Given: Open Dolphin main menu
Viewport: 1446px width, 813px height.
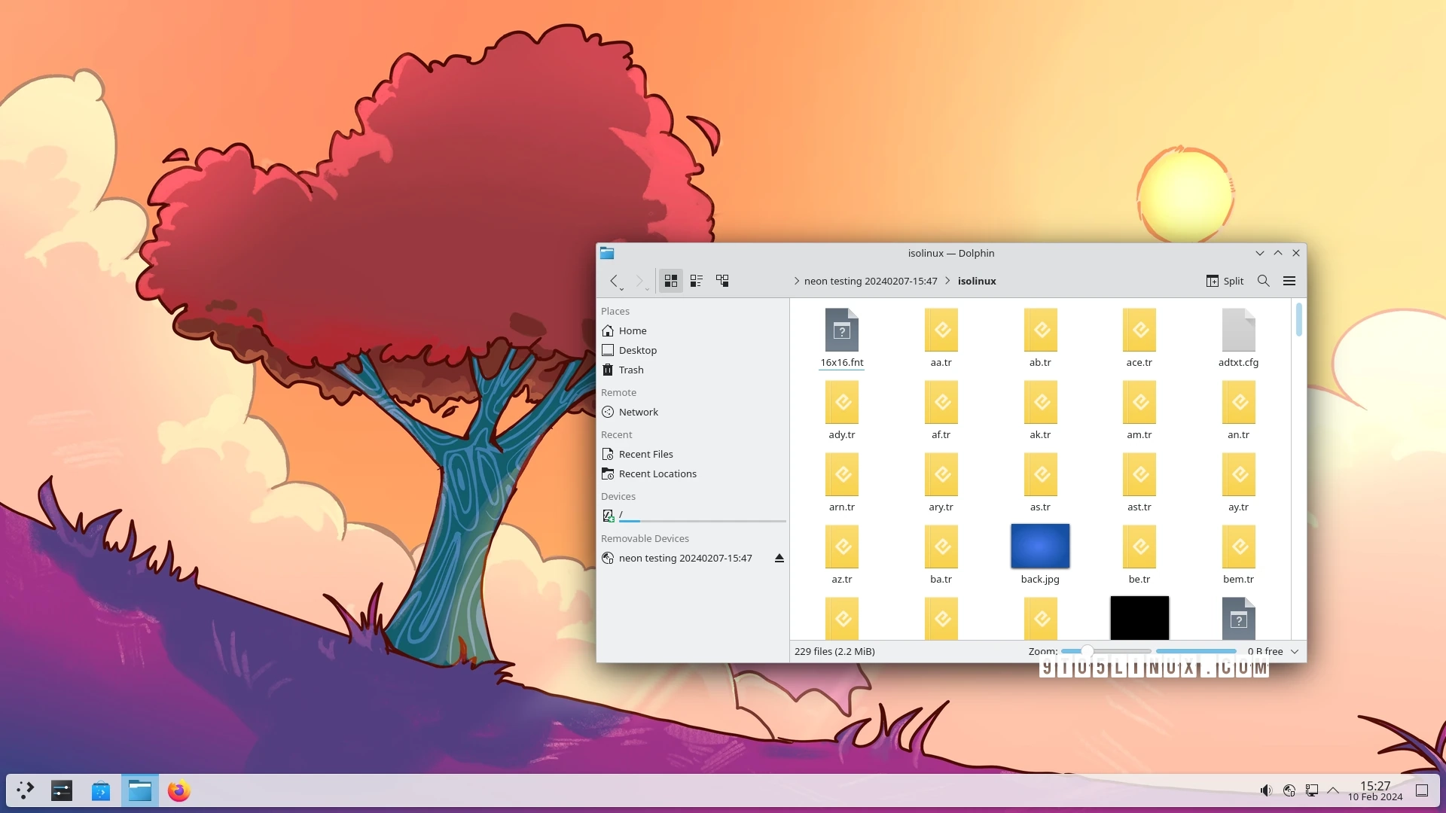Looking at the screenshot, I should click(x=1289, y=280).
